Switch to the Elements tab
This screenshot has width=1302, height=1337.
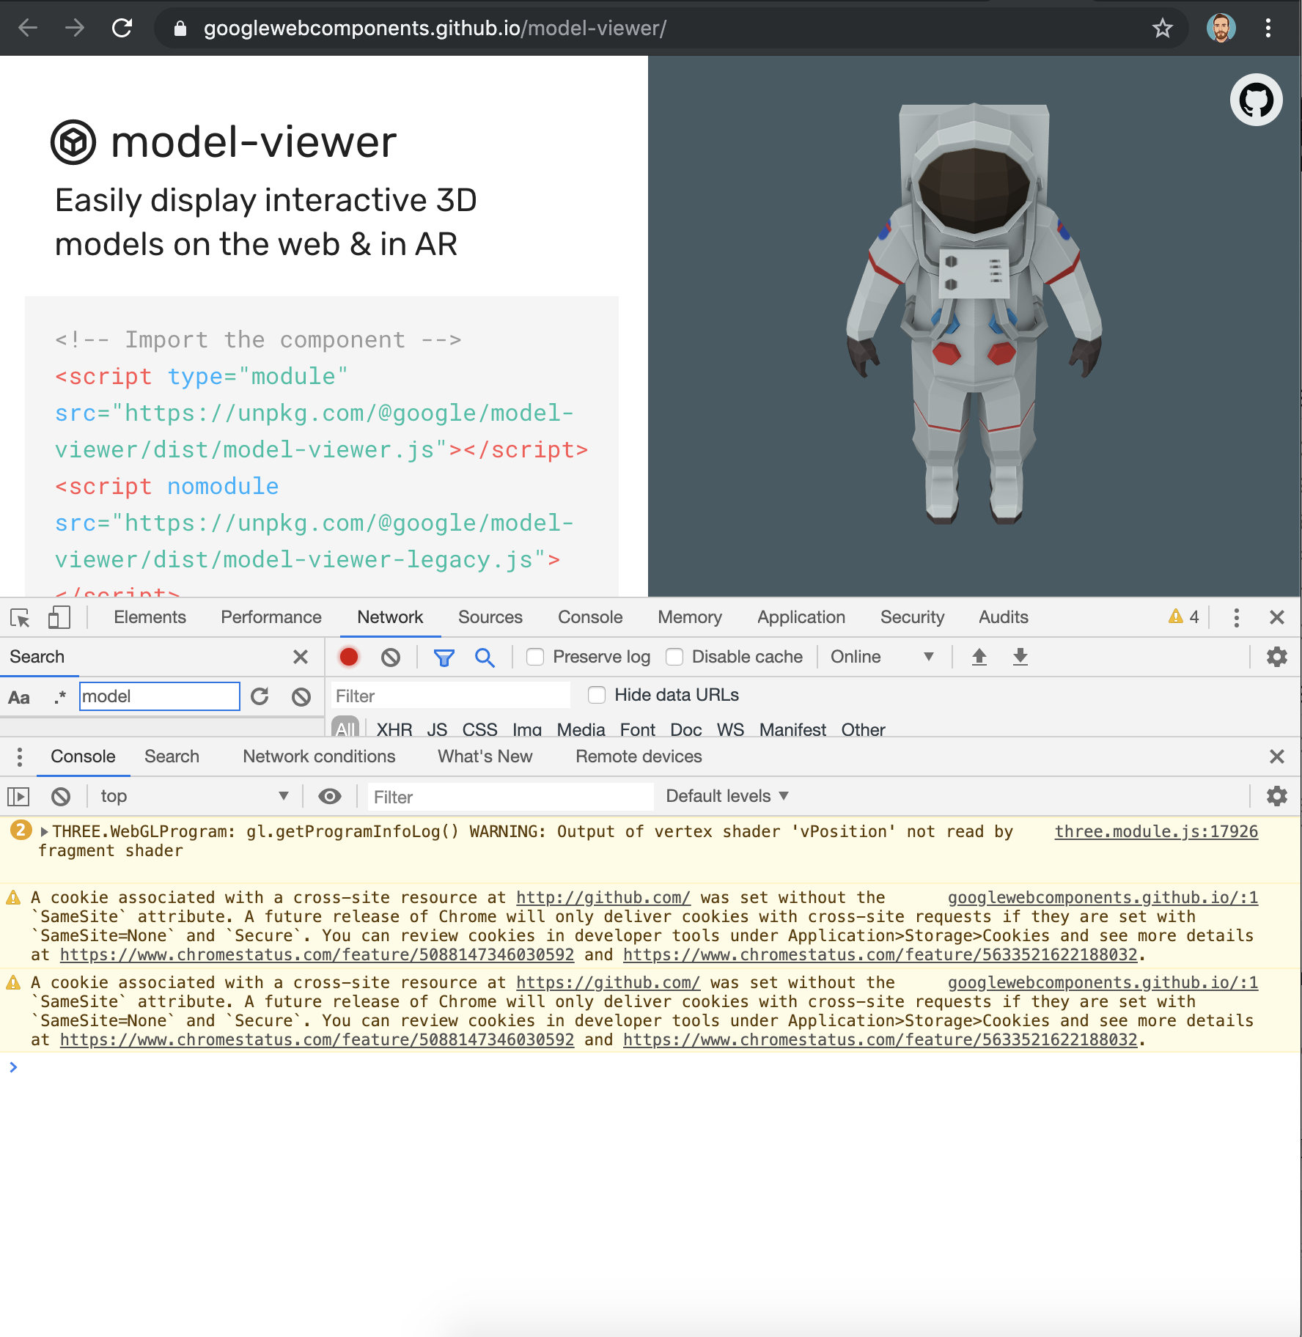[150, 617]
